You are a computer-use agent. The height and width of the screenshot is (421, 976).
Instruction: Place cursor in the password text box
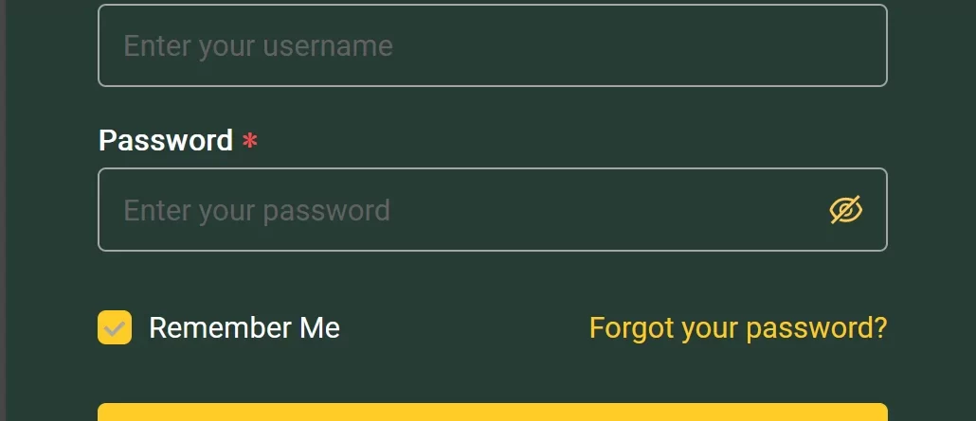click(x=455, y=210)
